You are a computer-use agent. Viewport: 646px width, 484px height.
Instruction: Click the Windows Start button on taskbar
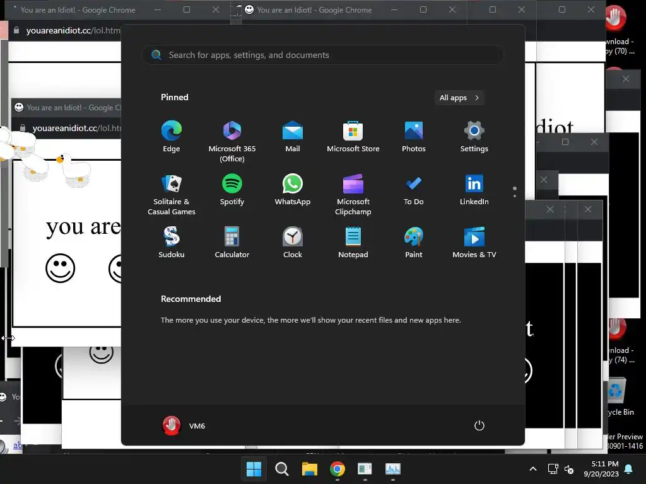pos(254,469)
